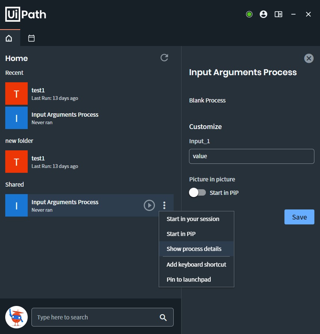Open the user account profile icon
Screen dimensions: 320x334
(263, 14)
